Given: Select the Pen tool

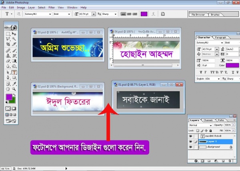Looking at the screenshot, I should tap(8, 78).
